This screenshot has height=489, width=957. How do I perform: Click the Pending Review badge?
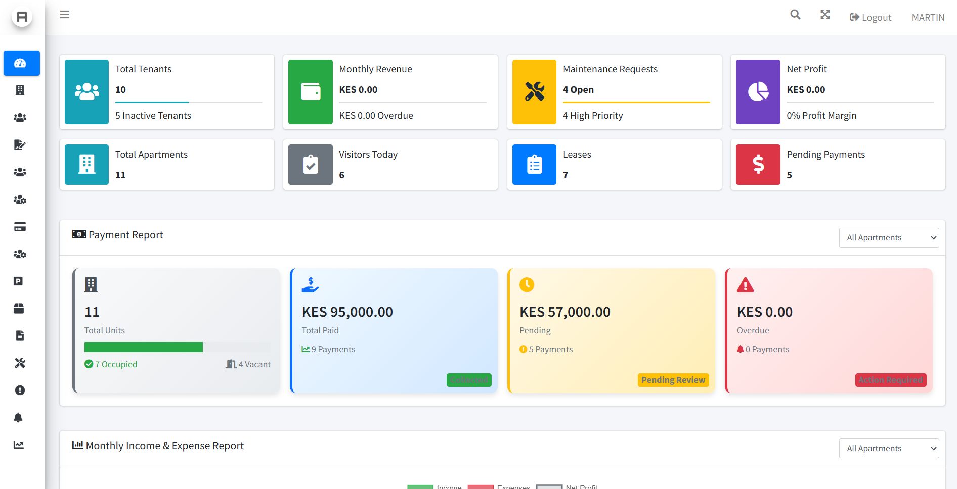pos(673,380)
